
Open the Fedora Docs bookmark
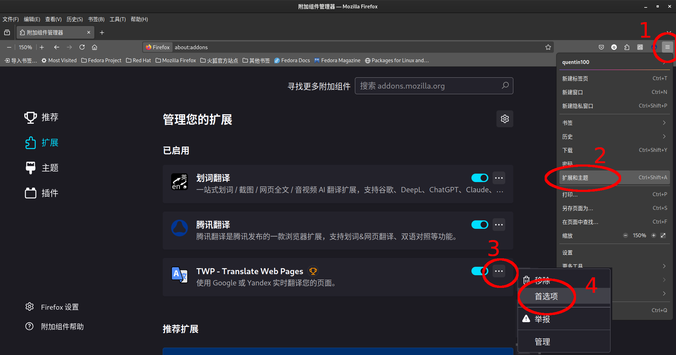[x=292, y=60]
